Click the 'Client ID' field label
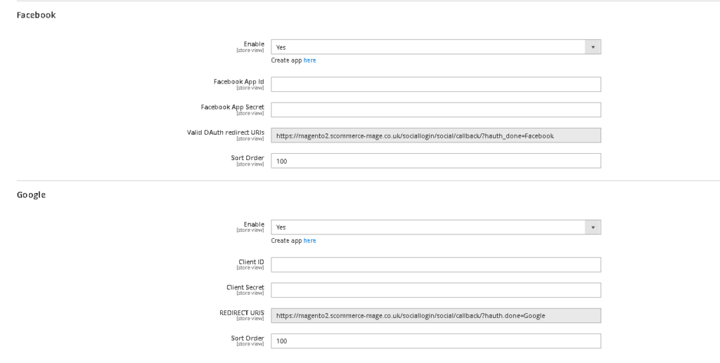The height and width of the screenshot is (363, 720). (251, 262)
